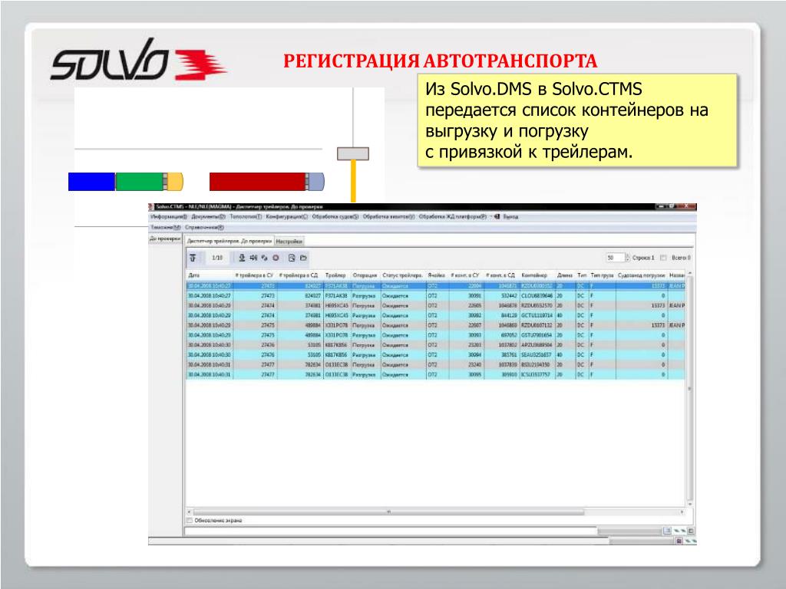Sort by the Статус трейлера column header
The width and height of the screenshot is (786, 589).
402,275
